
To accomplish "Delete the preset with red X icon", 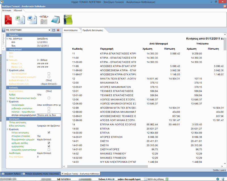I will (58, 30).
